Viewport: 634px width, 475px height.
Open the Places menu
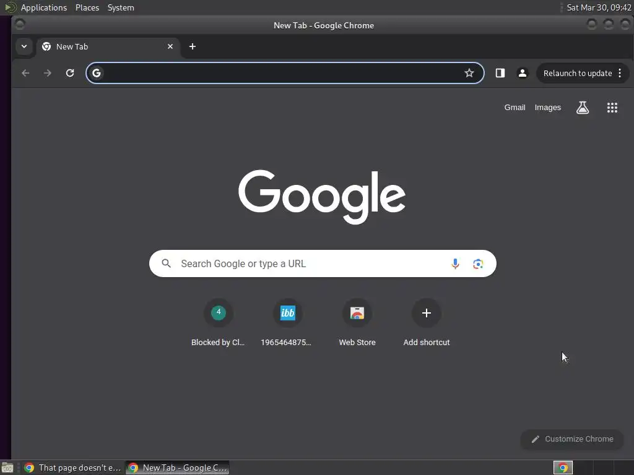87,7
